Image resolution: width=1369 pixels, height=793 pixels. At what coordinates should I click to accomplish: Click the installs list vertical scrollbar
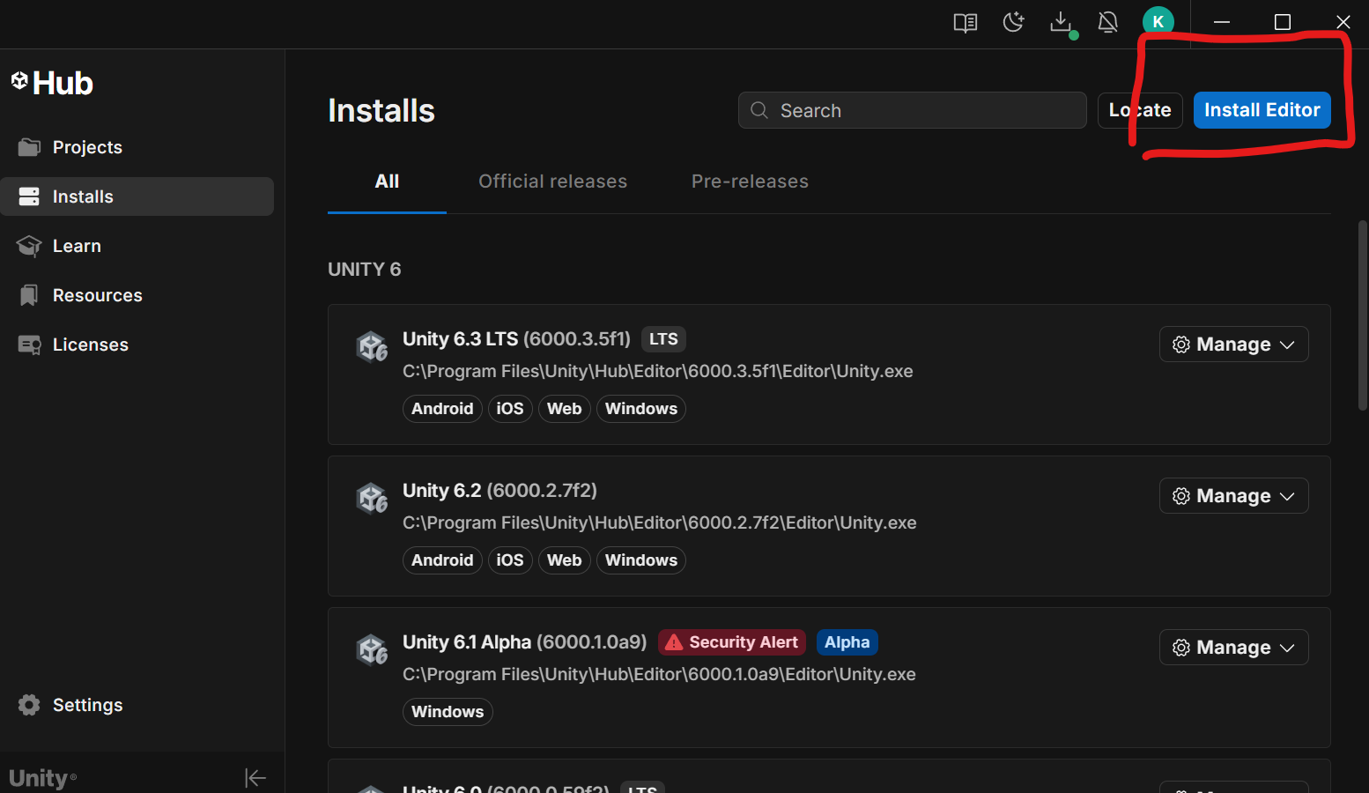click(1363, 315)
